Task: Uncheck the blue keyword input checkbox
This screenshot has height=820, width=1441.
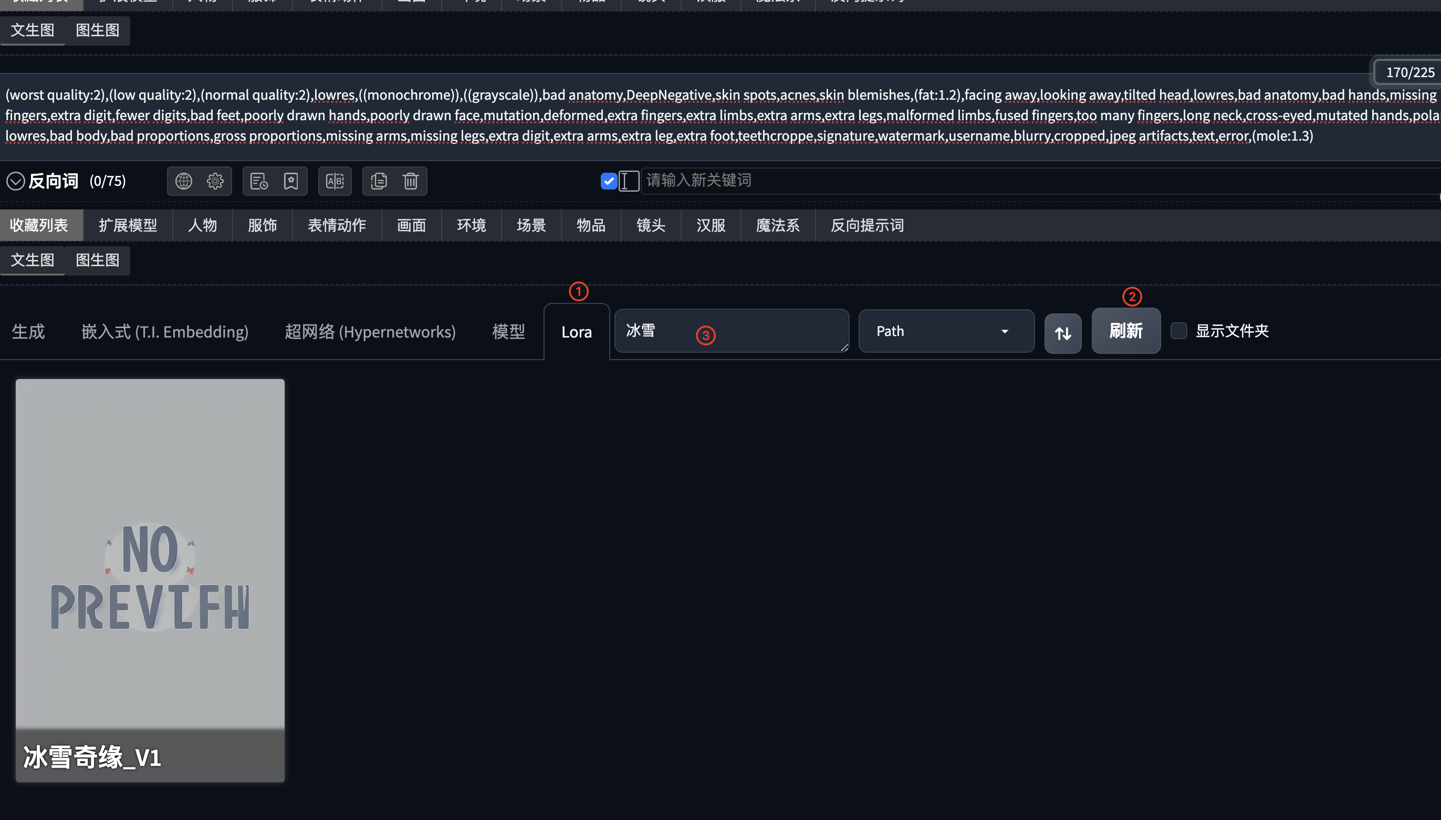Action: click(609, 181)
